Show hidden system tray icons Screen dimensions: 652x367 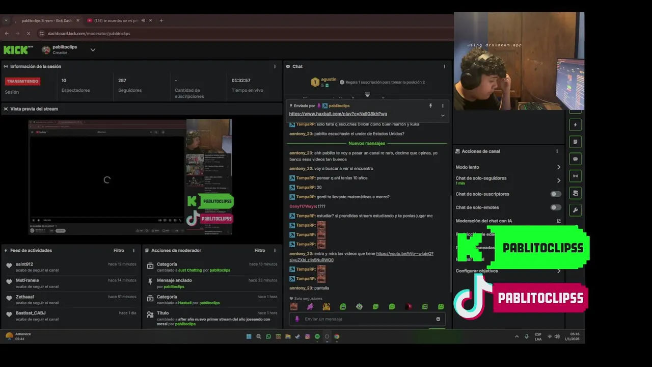click(517, 336)
